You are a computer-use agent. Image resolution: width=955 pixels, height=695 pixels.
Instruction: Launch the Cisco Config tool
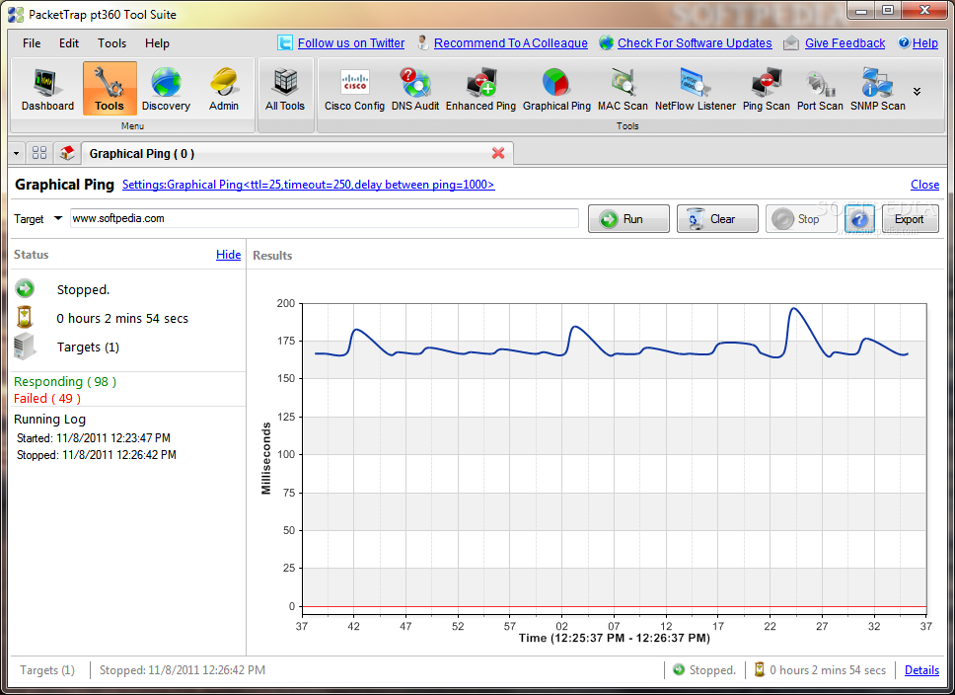click(354, 90)
